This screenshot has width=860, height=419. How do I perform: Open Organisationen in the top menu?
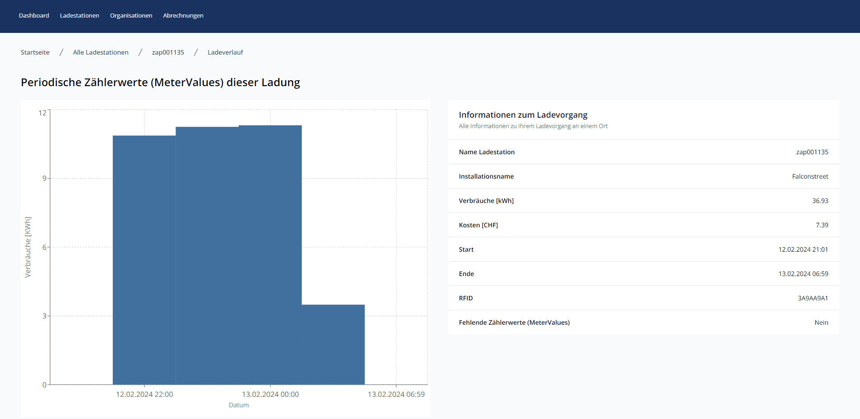(131, 15)
